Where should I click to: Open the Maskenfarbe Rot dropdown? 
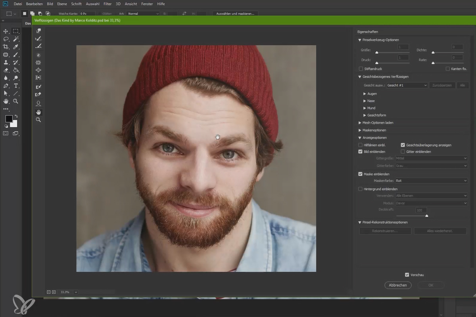[431, 181]
